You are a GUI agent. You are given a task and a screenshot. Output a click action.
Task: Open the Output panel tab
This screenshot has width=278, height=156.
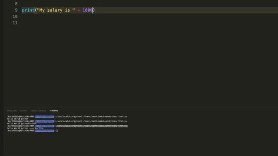point(23,111)
